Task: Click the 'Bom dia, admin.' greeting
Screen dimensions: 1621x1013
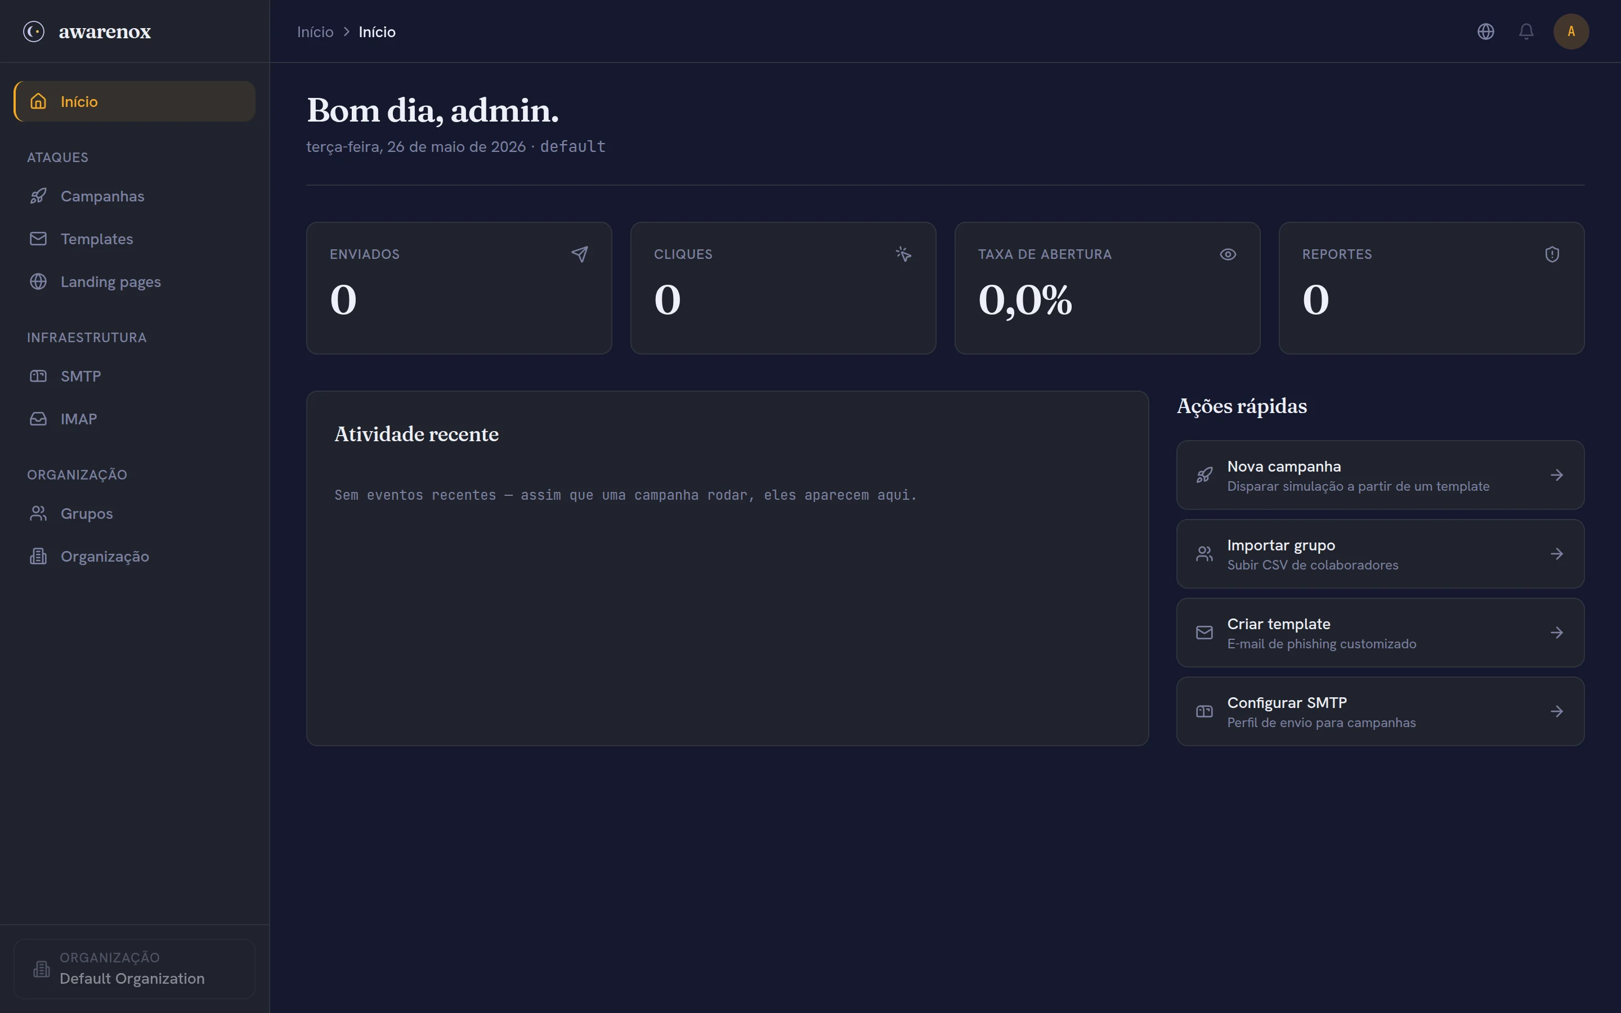Action: pyautogui.click(x=433, y=110)
